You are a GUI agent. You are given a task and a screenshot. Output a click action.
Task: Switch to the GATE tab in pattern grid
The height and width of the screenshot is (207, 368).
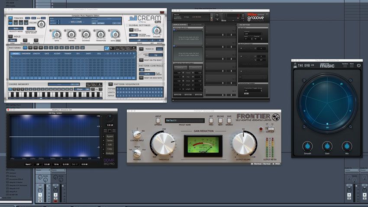tap(47, 54)
